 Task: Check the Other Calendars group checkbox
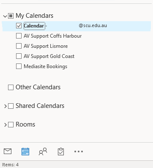[x=11, y=87]
